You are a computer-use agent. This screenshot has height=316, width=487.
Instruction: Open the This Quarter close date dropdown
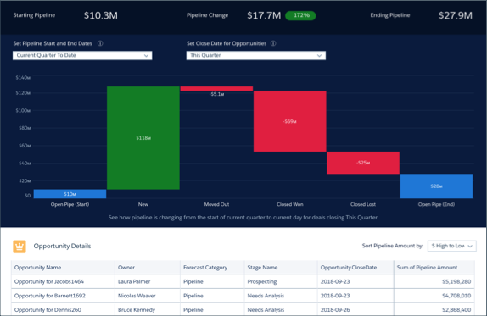(256, 56)
